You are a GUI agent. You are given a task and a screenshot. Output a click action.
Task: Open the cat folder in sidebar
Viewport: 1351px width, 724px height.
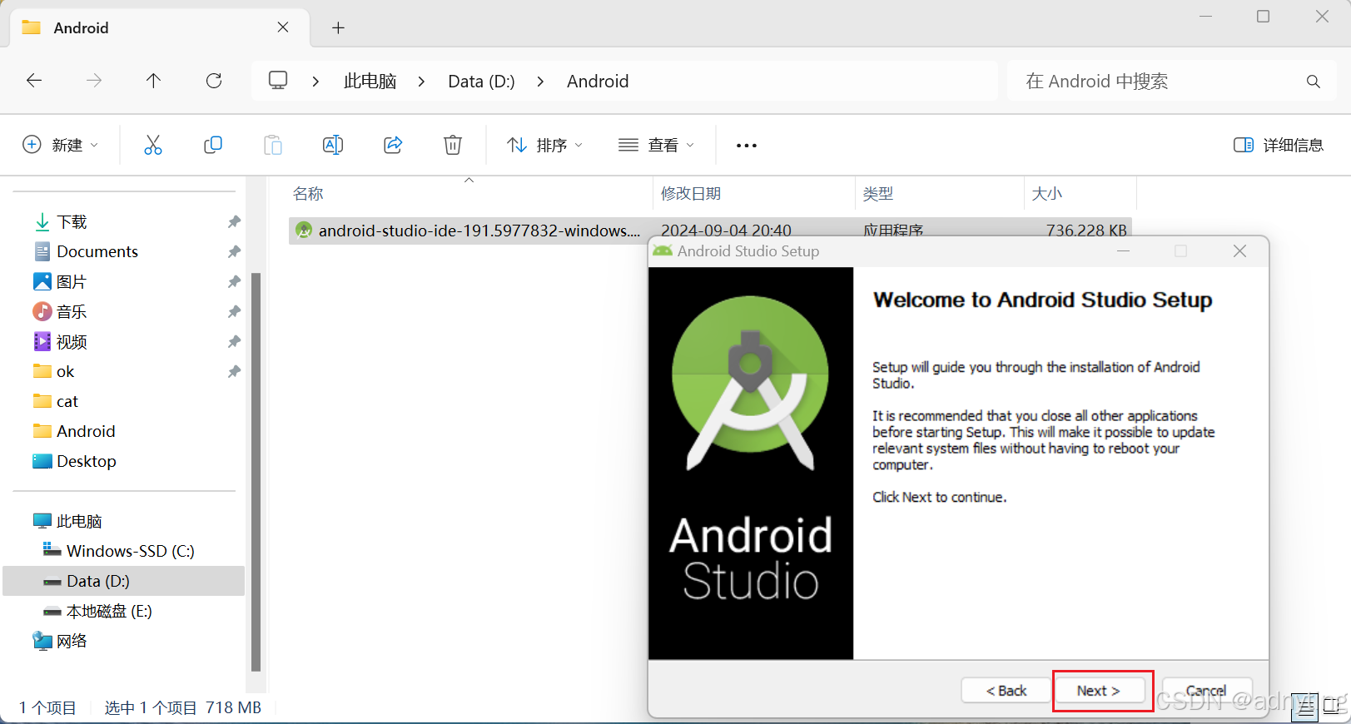click(67, 402)
